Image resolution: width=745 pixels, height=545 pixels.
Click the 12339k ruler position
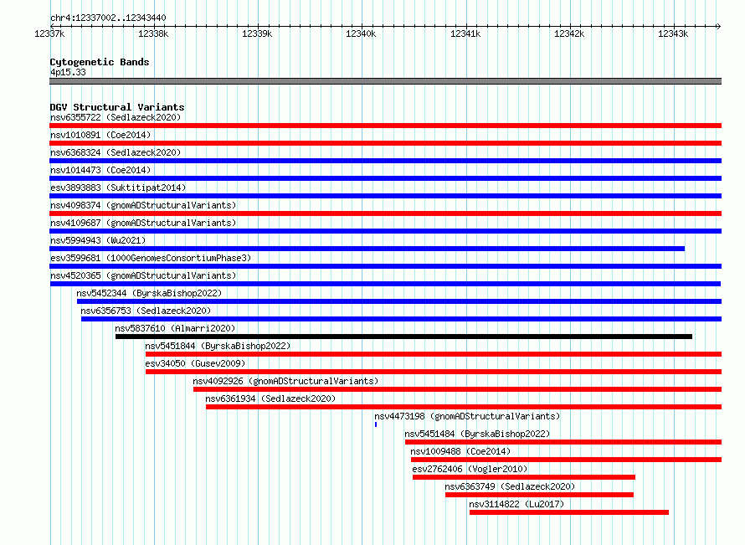point(257,33)
